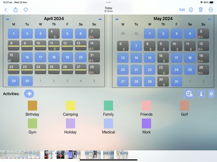Select May 1 in the calendar
Viewport: 217px width, 162px height.
[x=150, y=34]
